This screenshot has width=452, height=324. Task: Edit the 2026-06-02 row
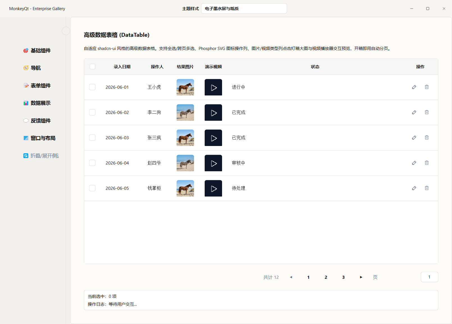click(414, 112)
